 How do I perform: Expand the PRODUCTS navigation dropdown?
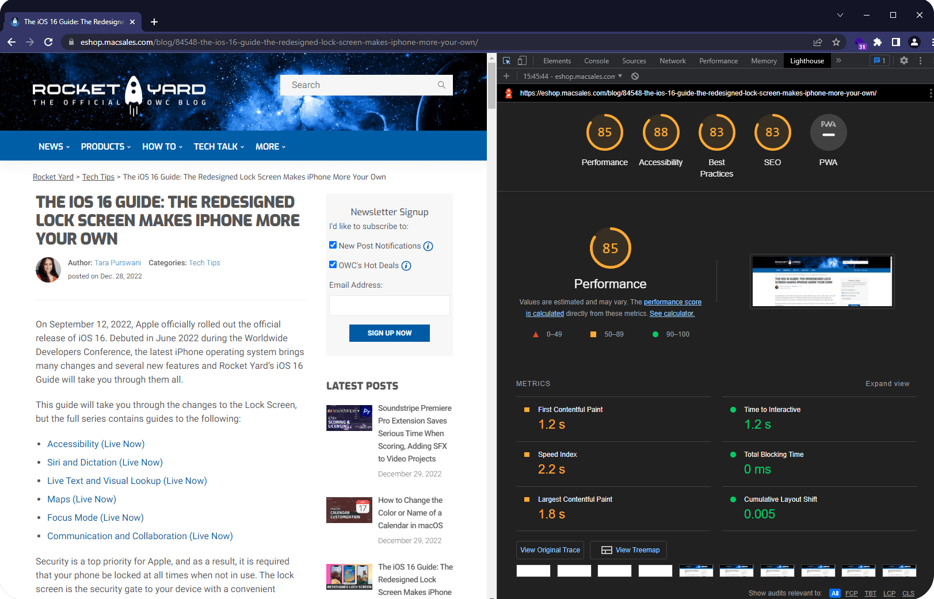coord(106,147)
